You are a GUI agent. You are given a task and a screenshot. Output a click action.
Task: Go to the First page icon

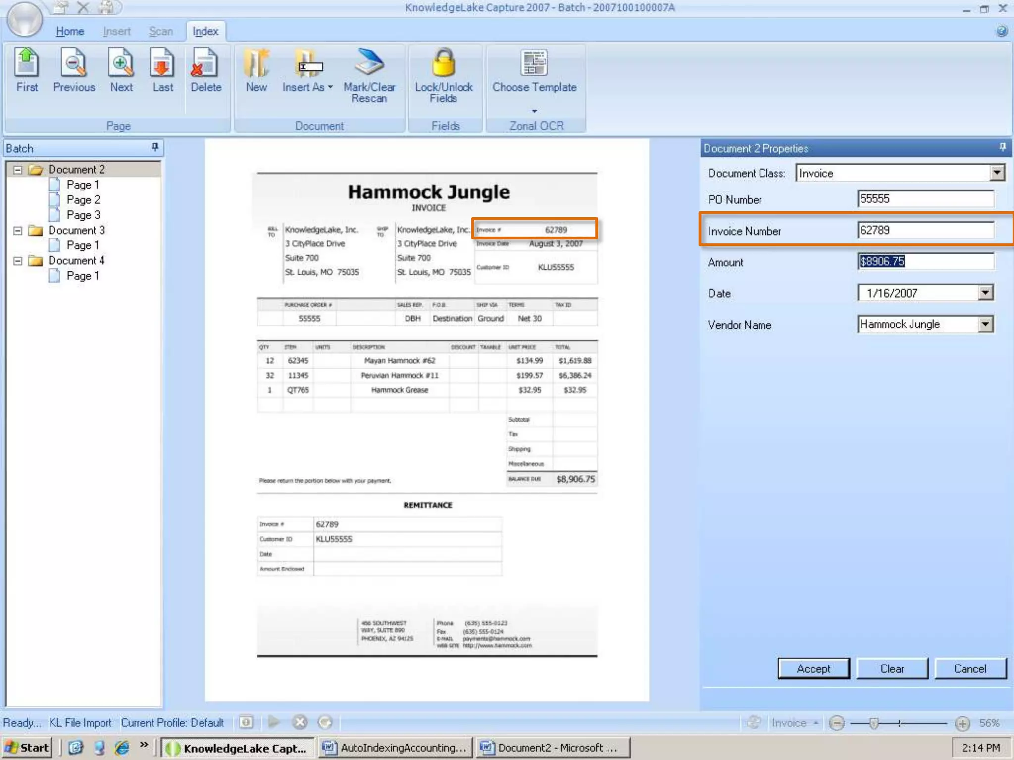[x=27, y=63]
